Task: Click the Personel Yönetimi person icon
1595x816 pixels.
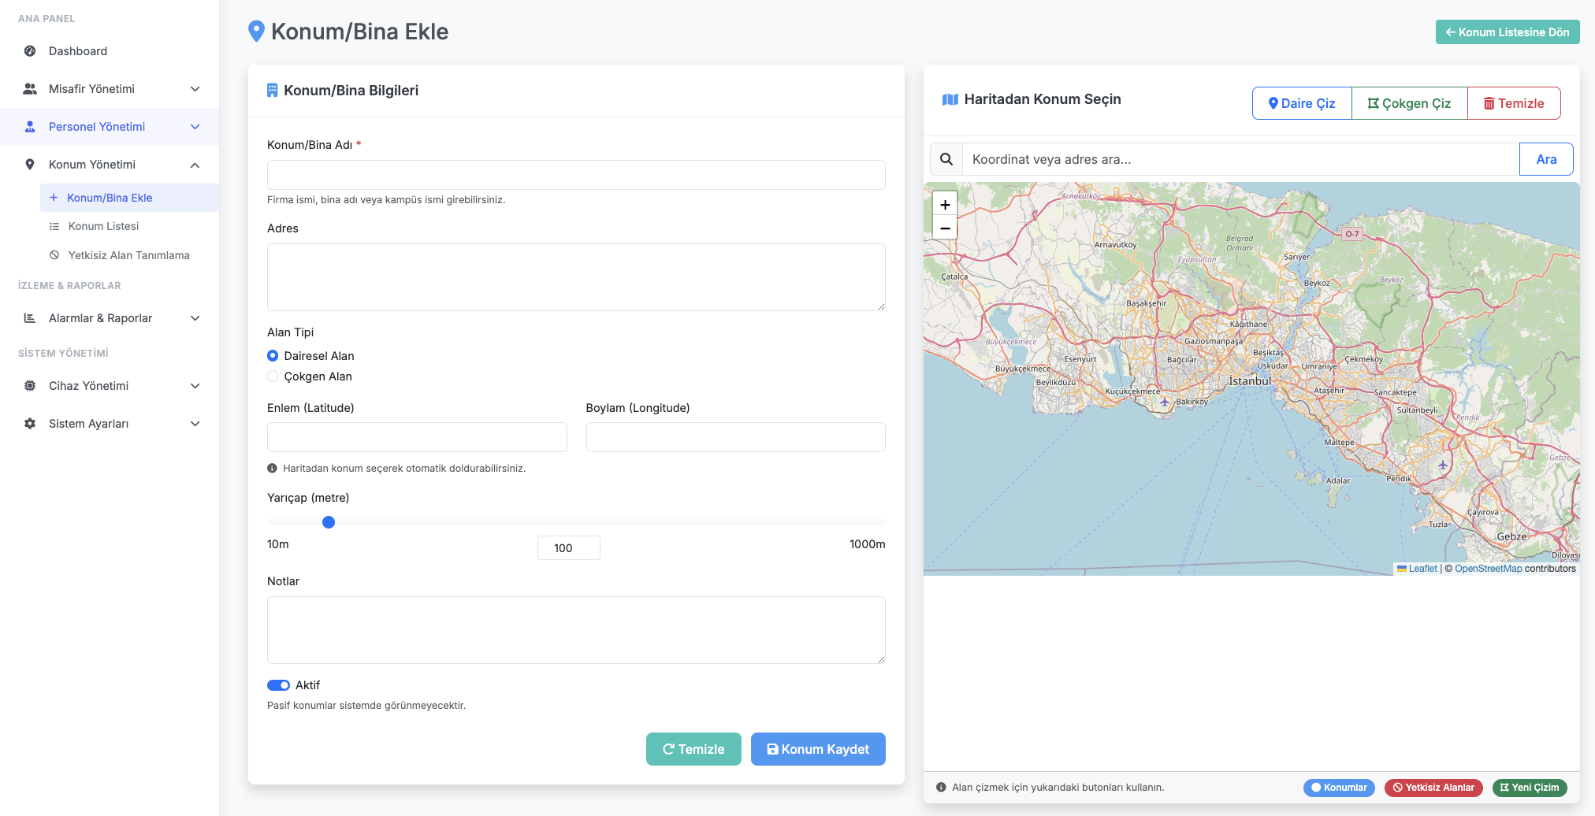Action: point(30,127)
